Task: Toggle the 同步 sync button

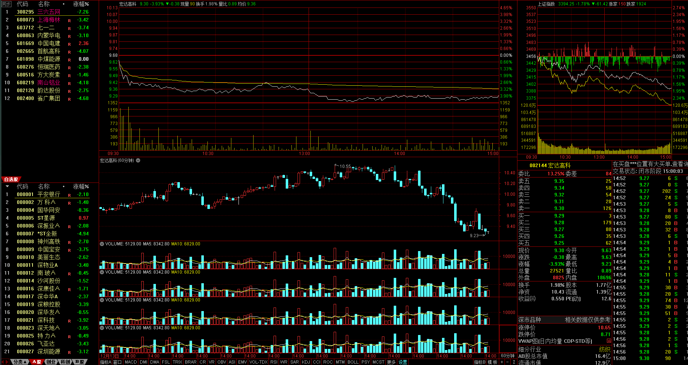Action: [6, 4]
